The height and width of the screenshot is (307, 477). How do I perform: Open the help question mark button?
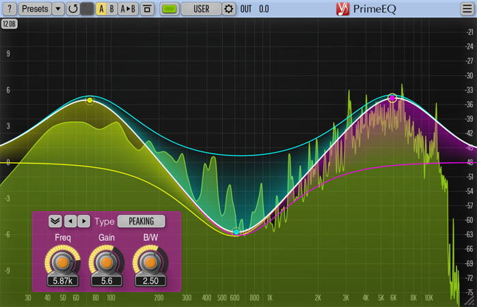coord(10,9)
